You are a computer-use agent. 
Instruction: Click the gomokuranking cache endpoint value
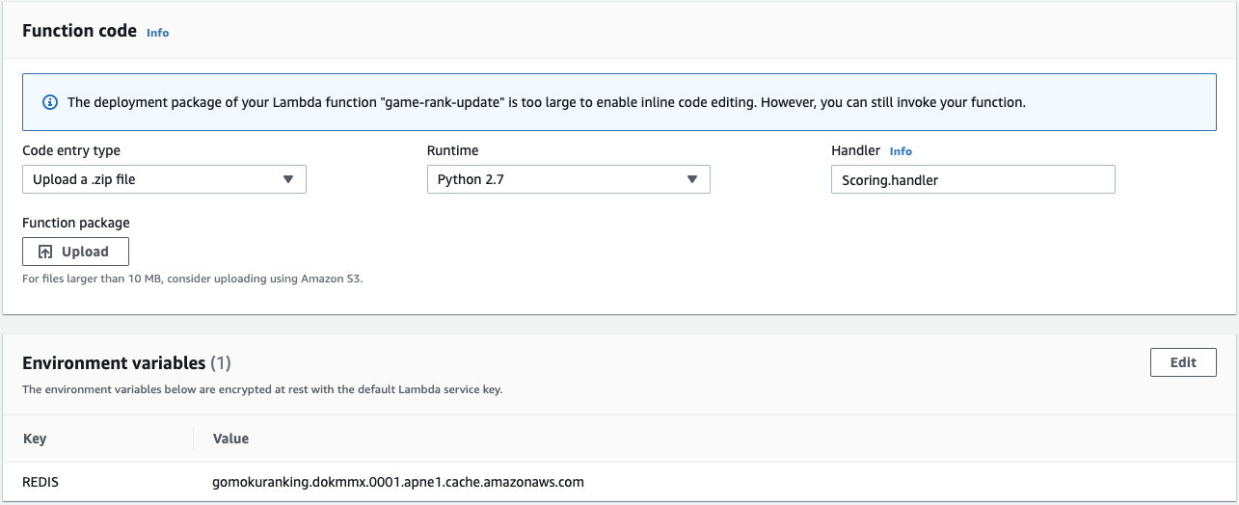397,482
